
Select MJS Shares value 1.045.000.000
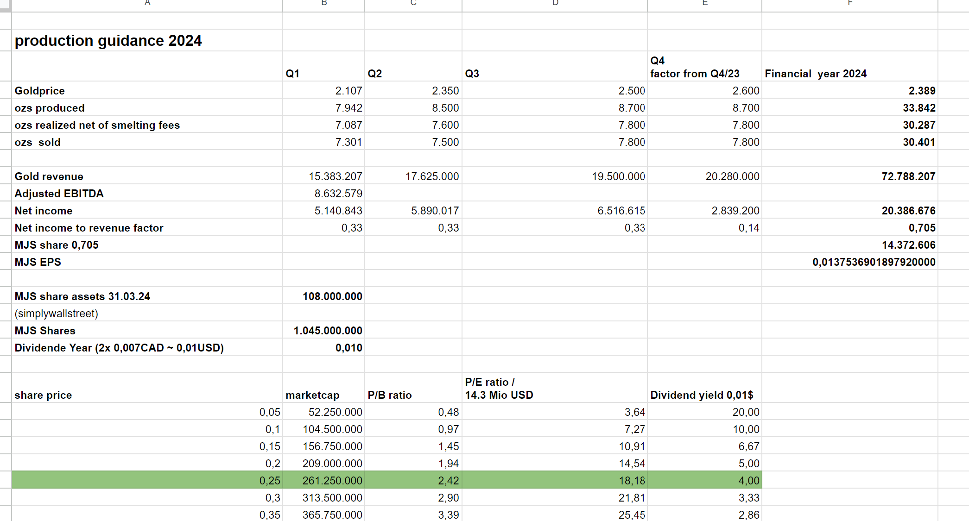(328, 331)
